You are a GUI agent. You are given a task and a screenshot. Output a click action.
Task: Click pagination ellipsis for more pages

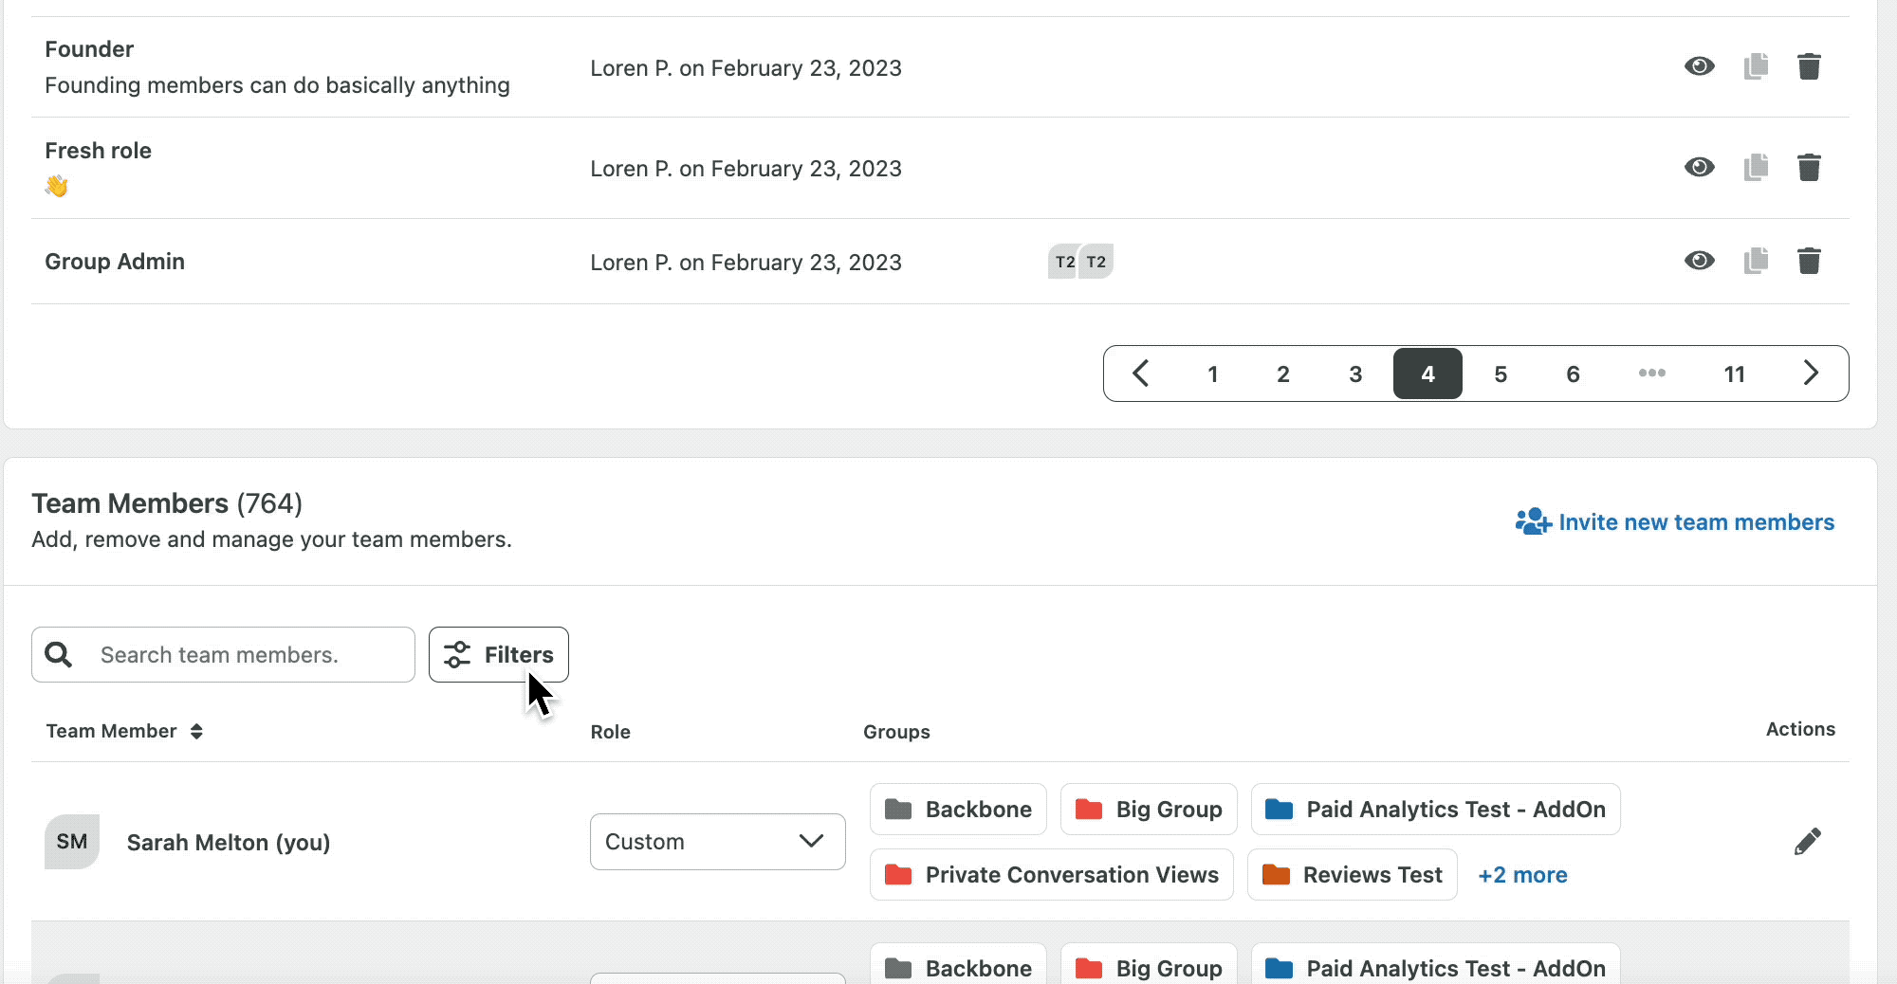(x=1652, y=374)
